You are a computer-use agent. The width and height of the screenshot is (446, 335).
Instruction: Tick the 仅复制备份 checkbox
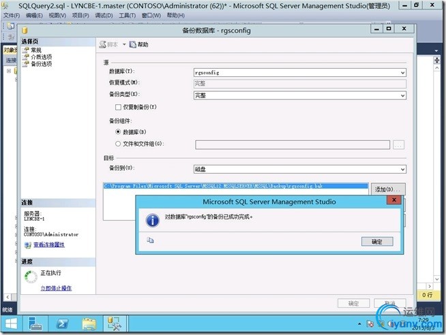119,107
